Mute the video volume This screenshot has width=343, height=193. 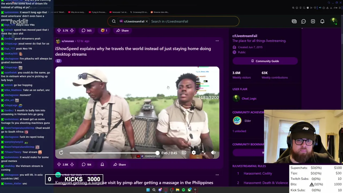[213, 153]
